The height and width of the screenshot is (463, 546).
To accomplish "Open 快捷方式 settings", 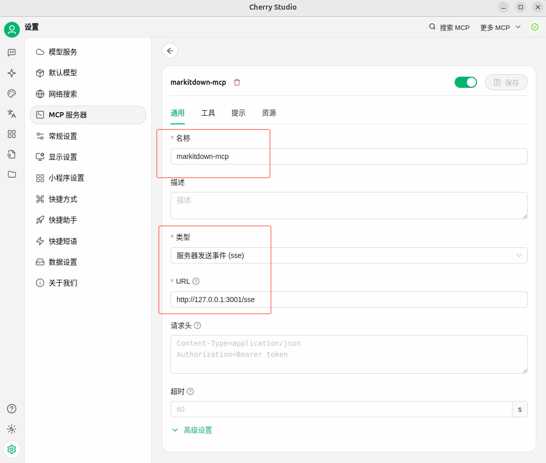I will pos(88,200).
